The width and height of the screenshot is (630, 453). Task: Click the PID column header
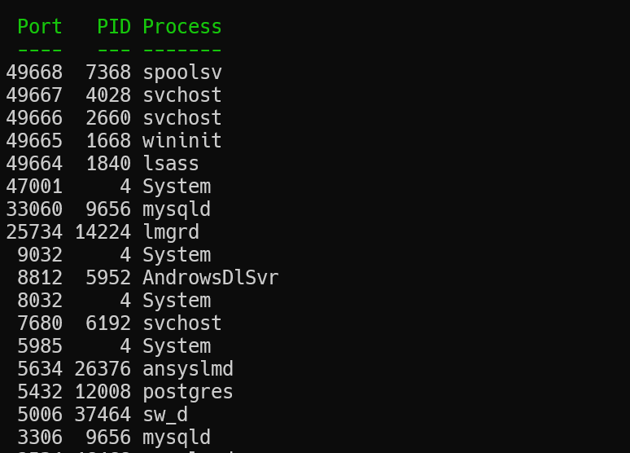[x=114, y=27]
